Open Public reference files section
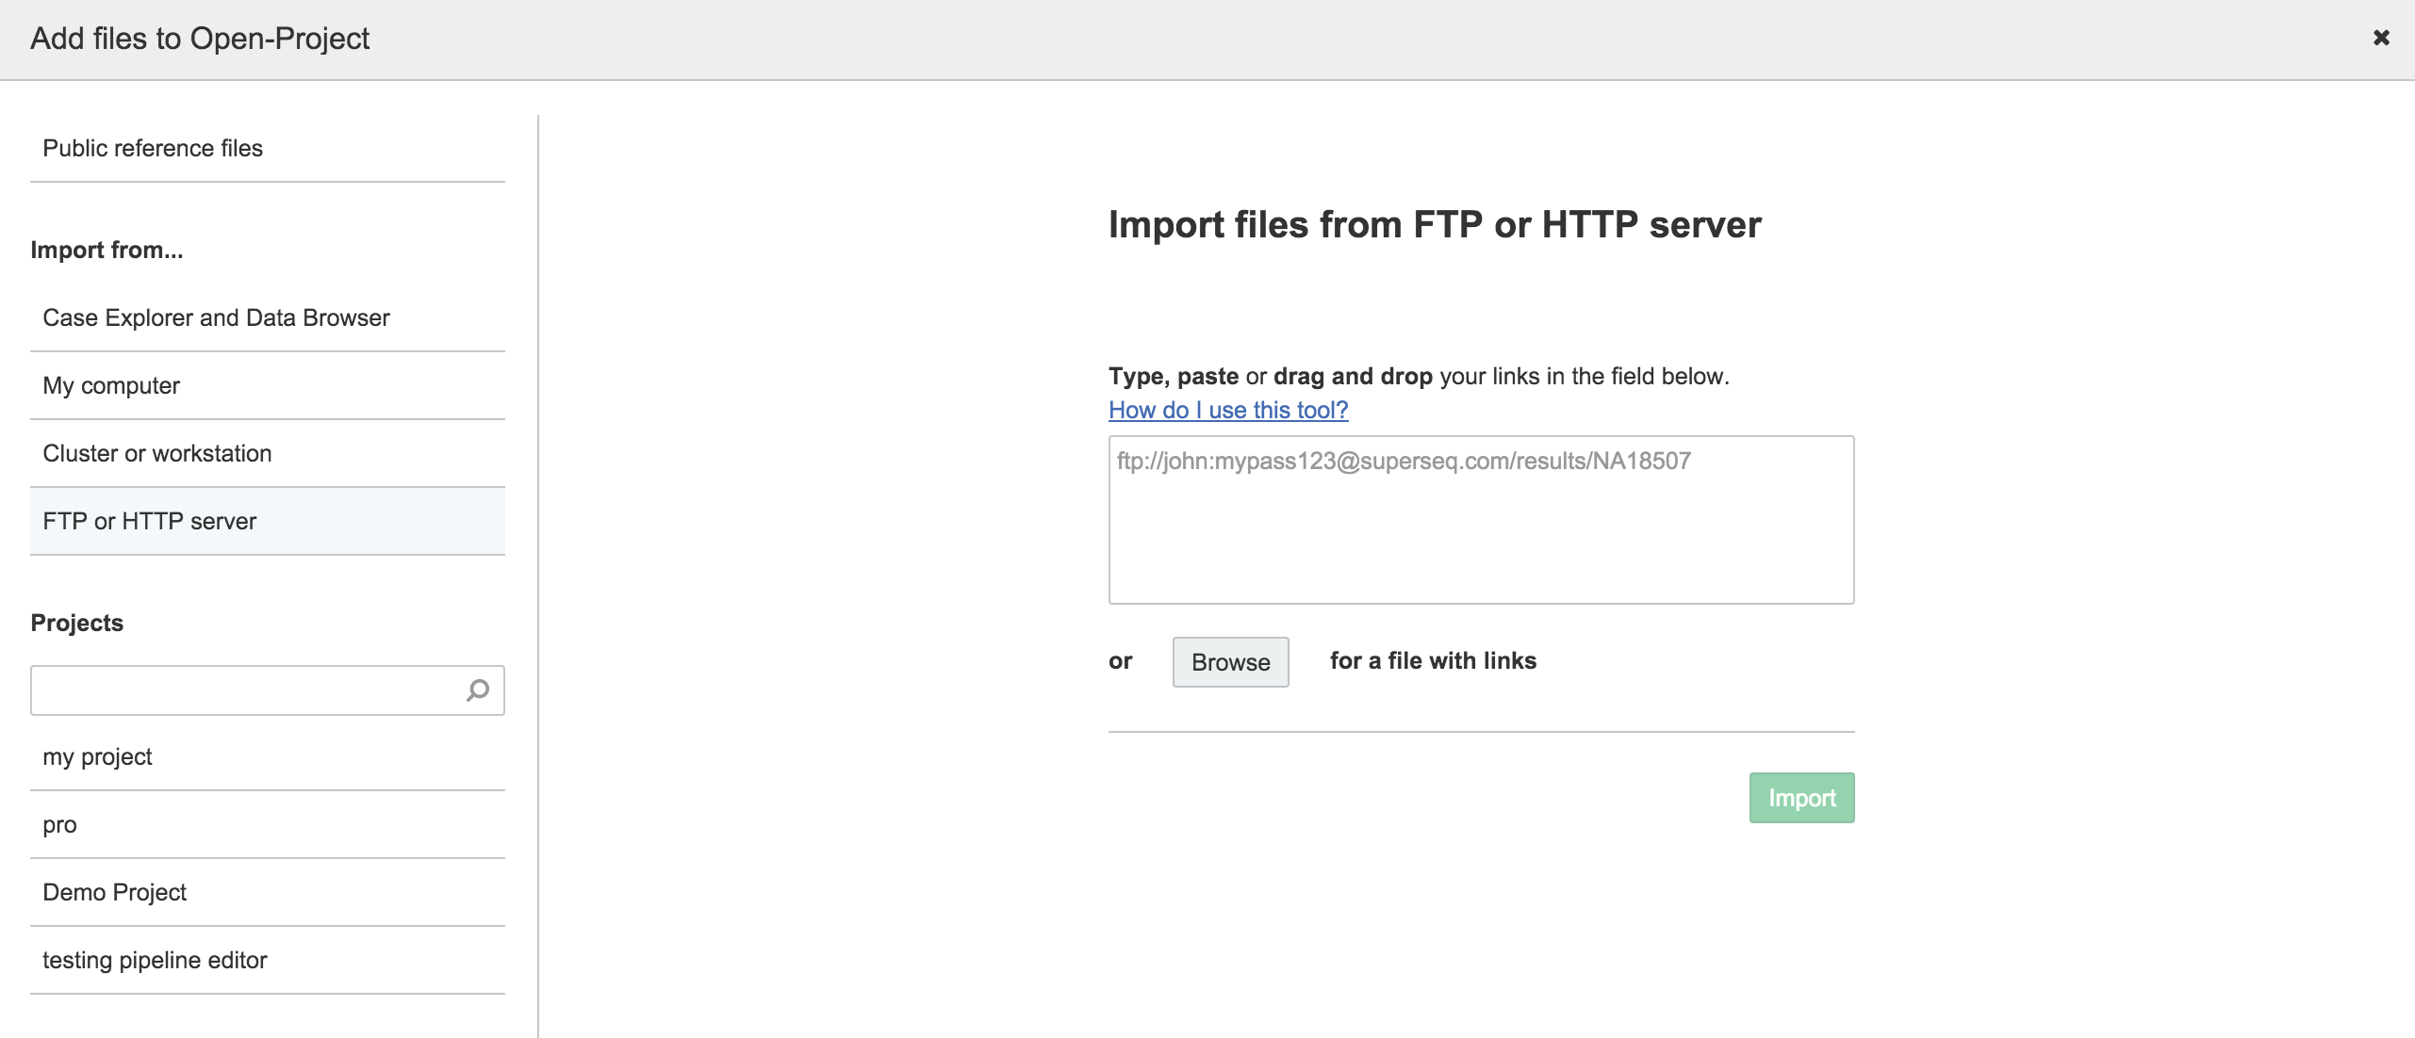 click(x=153, y=148)
